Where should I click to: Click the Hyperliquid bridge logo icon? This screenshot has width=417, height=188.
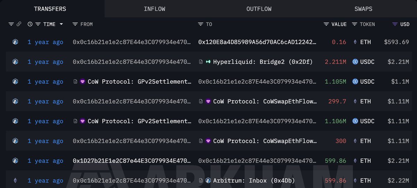coord(208,62)
